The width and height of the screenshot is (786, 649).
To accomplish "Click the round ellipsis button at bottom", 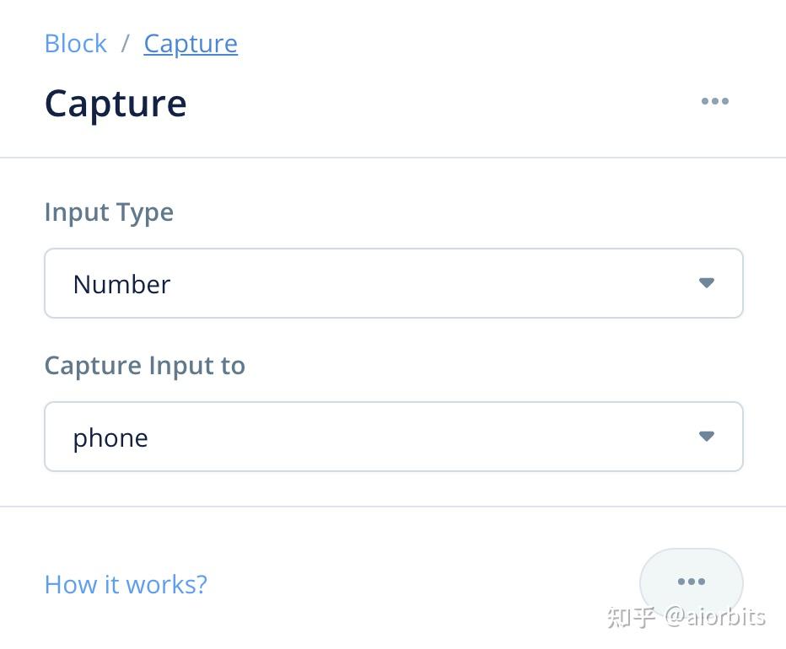I will coord(691,582).
